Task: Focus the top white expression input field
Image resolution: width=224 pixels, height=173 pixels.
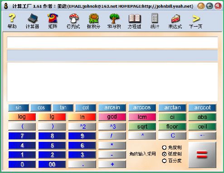Action: click(112, 42)
